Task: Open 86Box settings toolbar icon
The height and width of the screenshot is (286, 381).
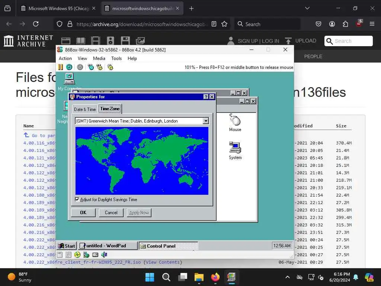Action: pos(110,67)
